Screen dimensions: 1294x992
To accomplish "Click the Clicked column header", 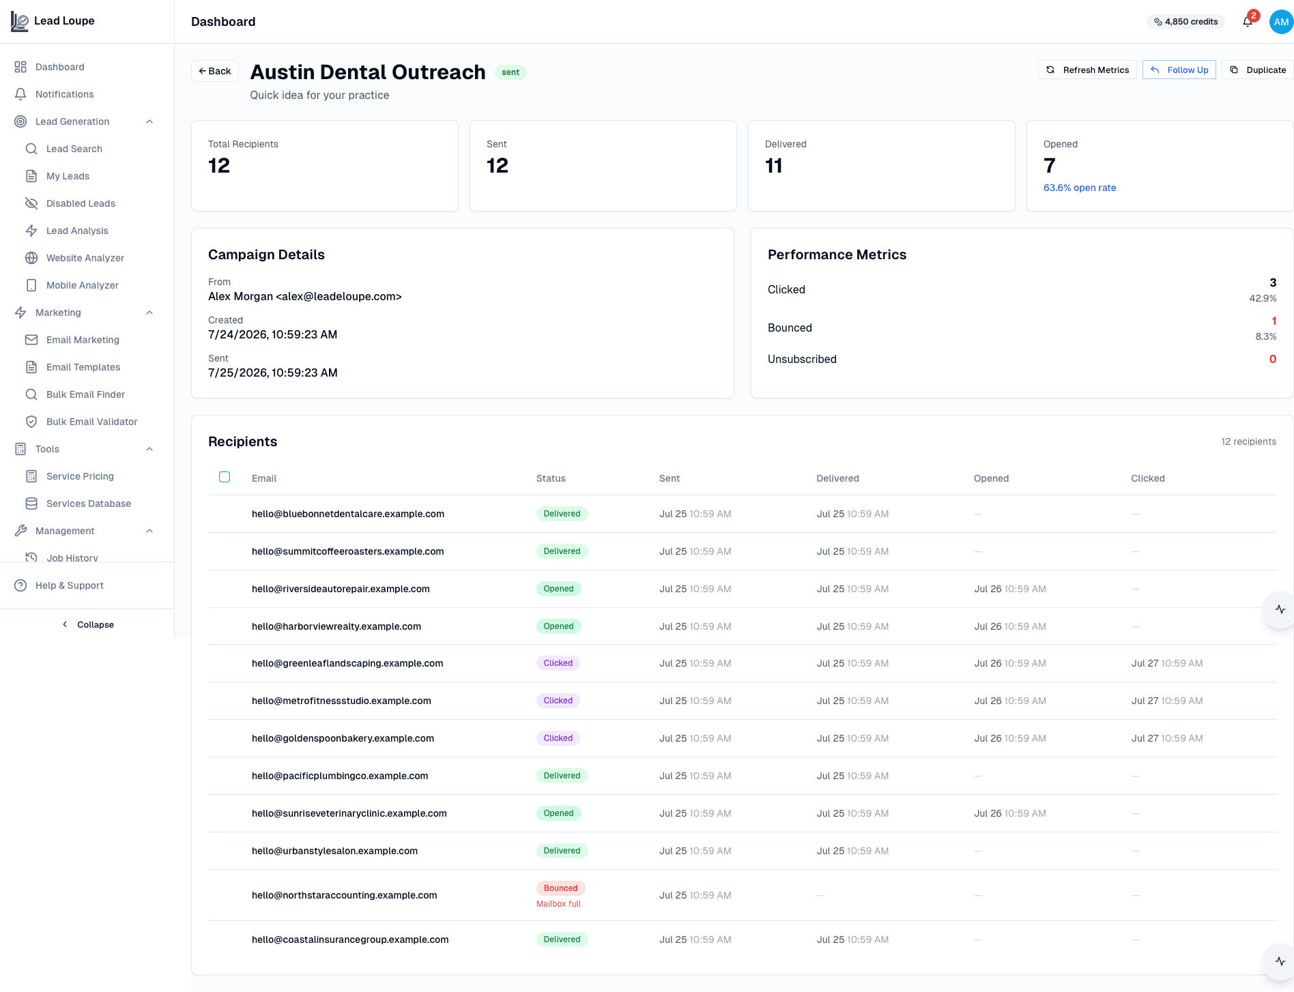I will pos(1148,478).
